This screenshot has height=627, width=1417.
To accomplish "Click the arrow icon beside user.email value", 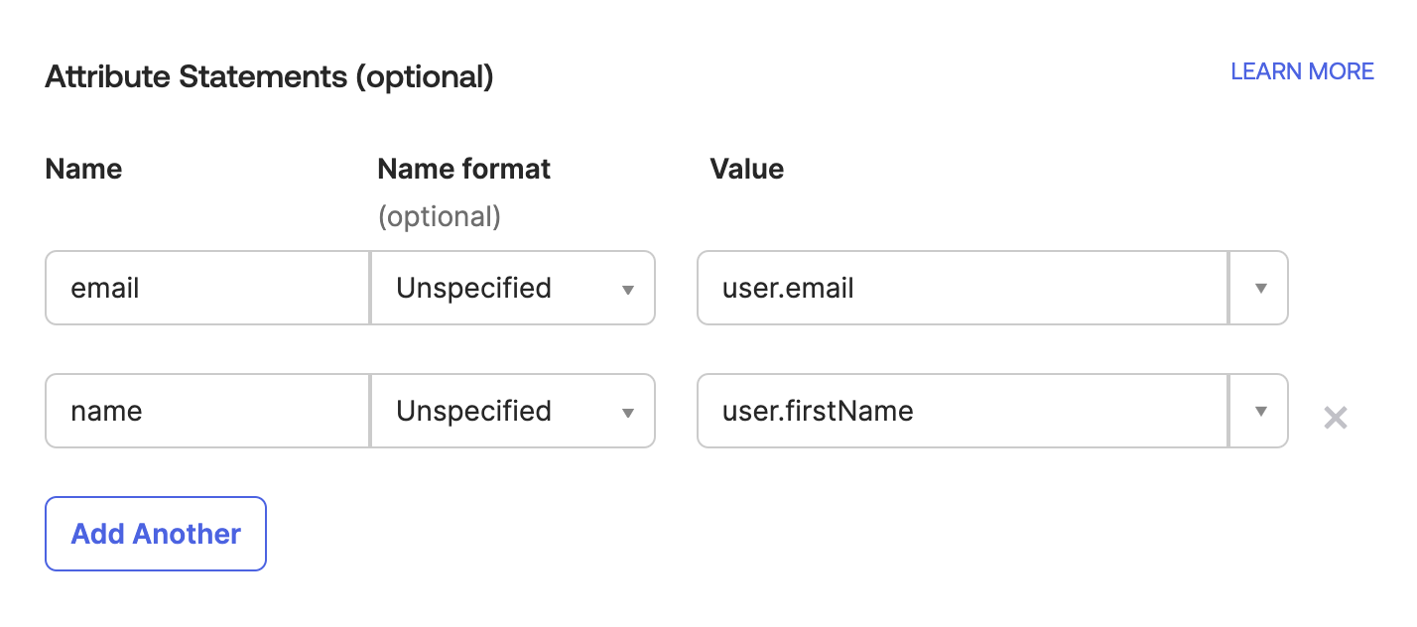I will [x=1259, y=288].
